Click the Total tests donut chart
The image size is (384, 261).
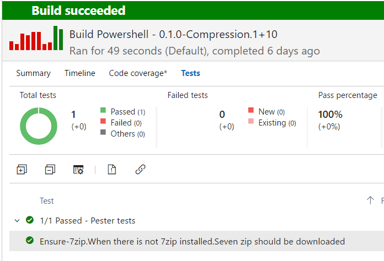(39, 126)
